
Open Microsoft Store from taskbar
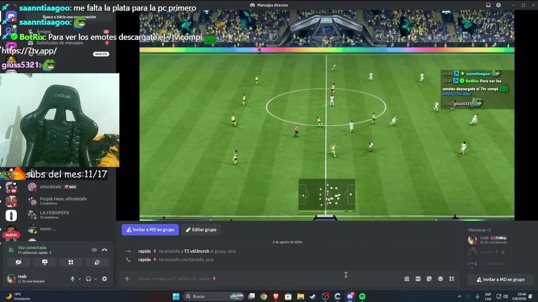(288, 297)
